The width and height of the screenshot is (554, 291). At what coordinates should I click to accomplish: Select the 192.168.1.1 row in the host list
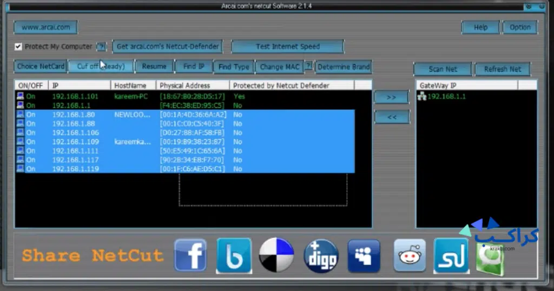pos(185,105)
